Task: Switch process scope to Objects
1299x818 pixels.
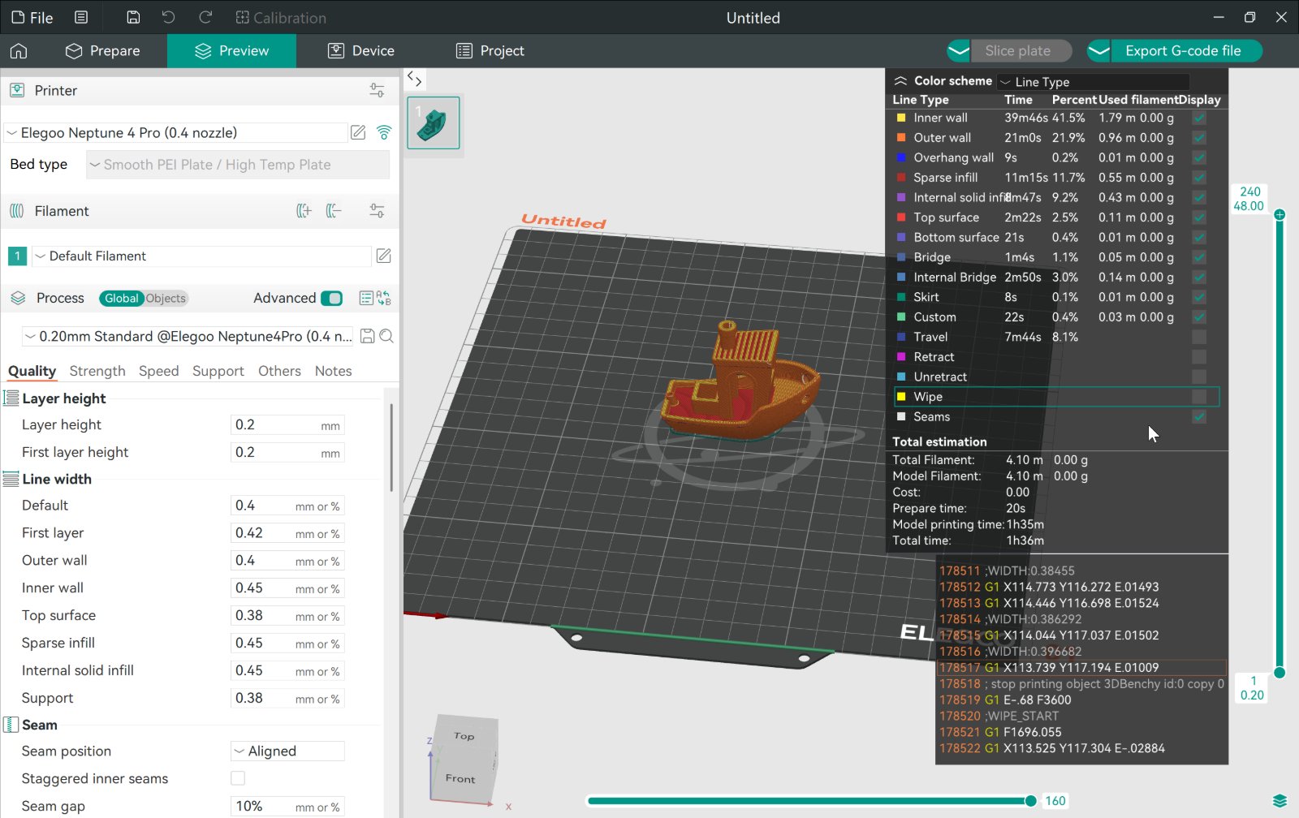Action: click(x=166, y=298)
